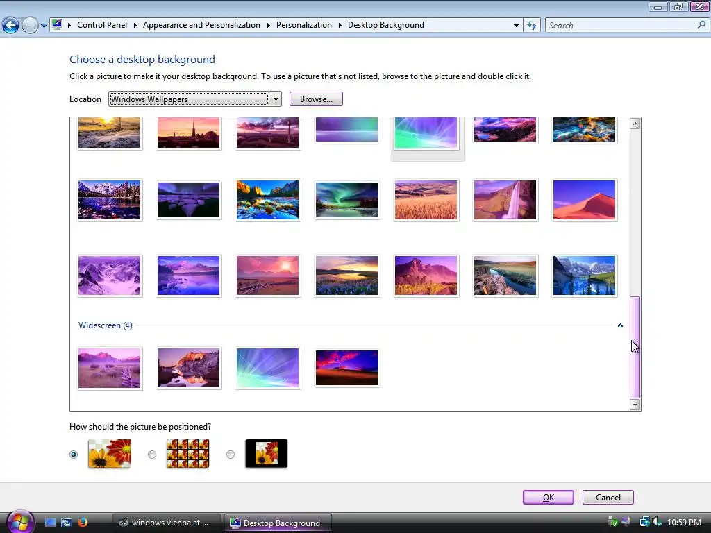711x533 pixels.
Task: Click the 10:59 PM system clock
Action: coord(684,523)
